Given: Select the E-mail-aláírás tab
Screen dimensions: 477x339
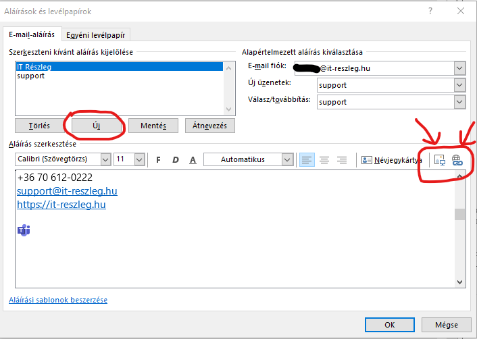Looking at the screenshot, I should (32, 35).
